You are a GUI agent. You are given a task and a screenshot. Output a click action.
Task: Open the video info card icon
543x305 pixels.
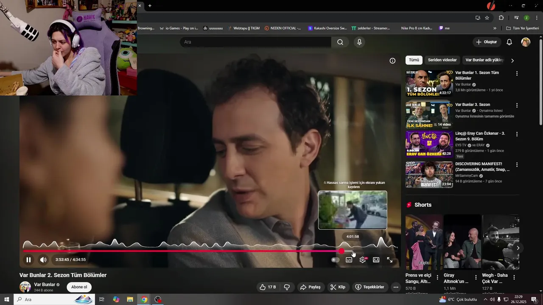pos(392,61)
